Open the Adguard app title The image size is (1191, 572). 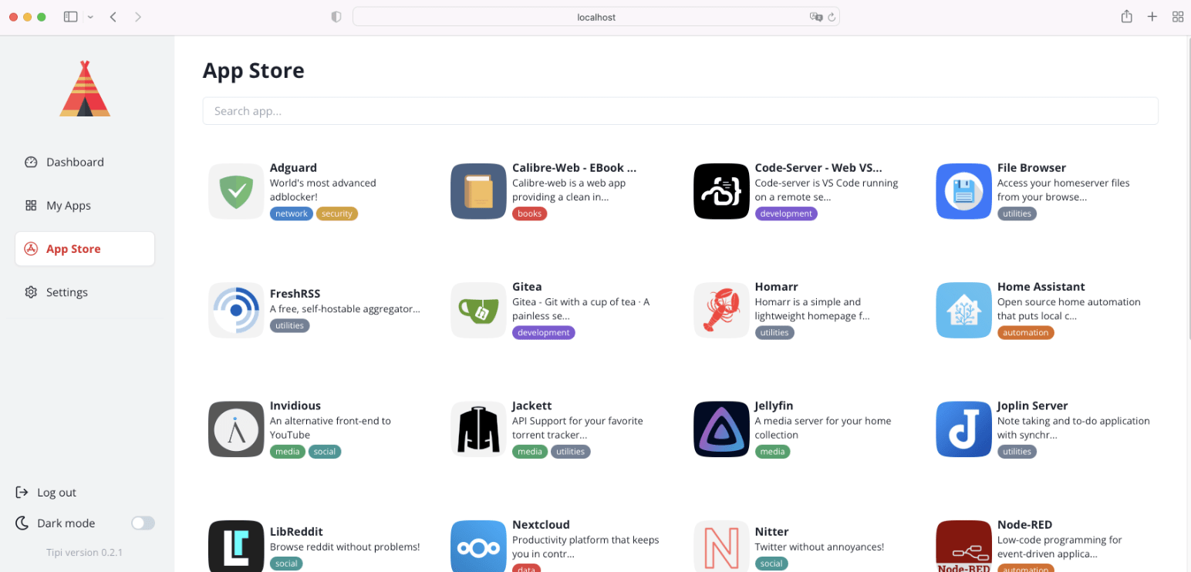293,167
